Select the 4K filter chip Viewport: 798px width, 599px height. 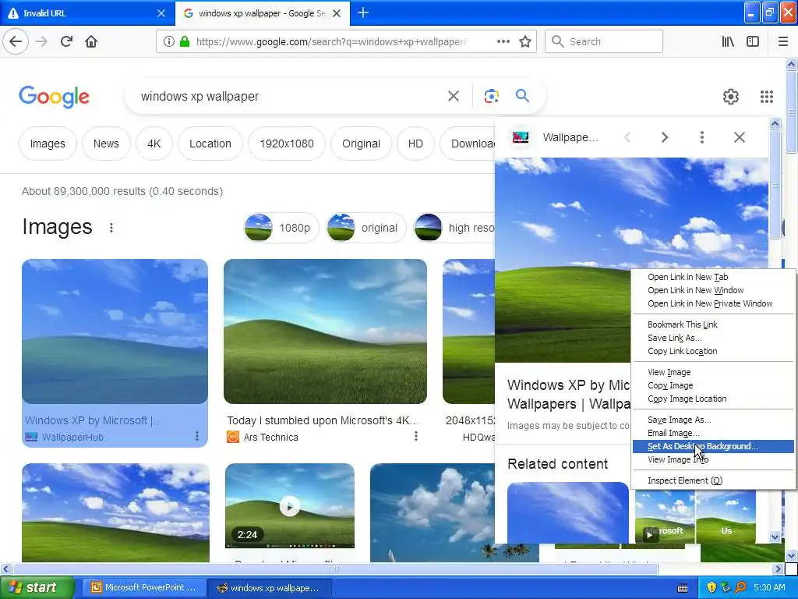pos(154,144)
